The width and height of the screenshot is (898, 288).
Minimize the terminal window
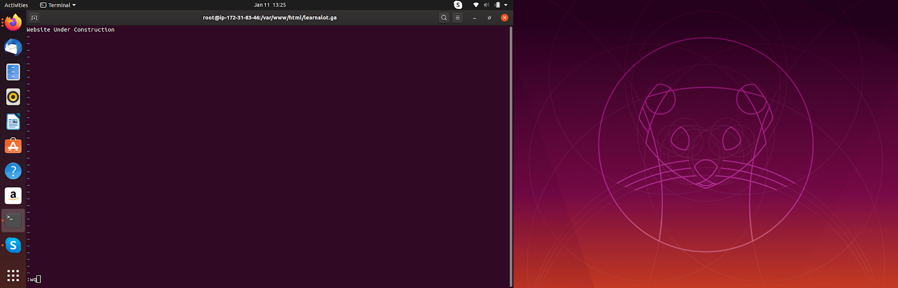[474, 18]
